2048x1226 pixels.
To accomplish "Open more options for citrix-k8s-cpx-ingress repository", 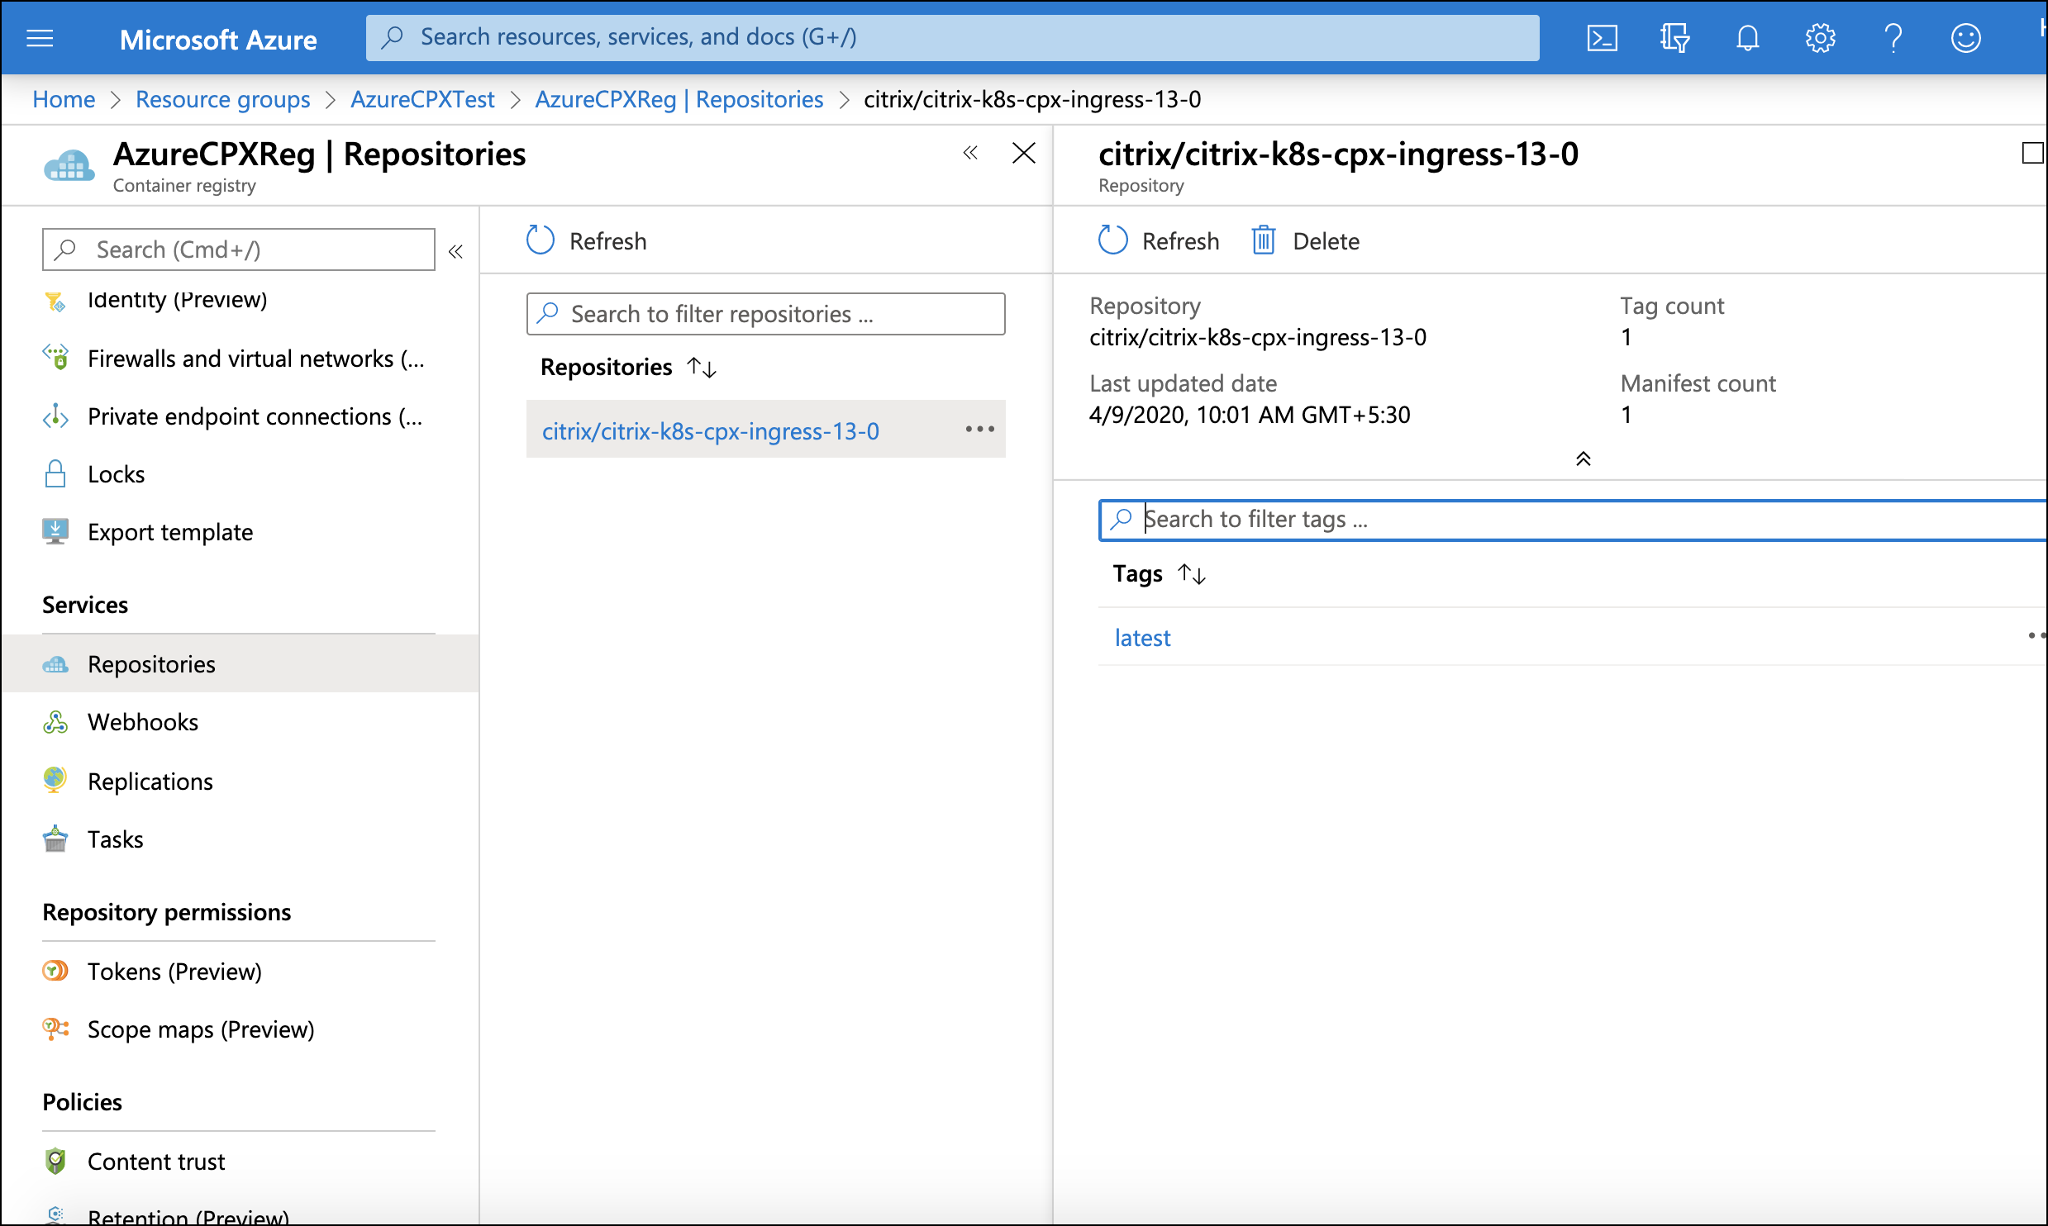I will (980, 429).
